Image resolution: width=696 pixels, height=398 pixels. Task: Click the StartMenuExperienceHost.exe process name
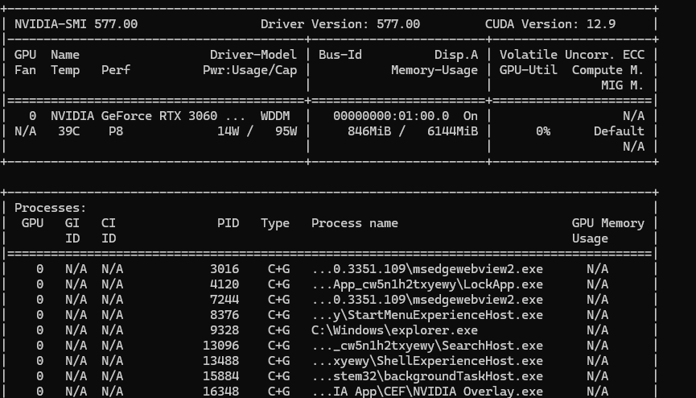click(445, 315)
